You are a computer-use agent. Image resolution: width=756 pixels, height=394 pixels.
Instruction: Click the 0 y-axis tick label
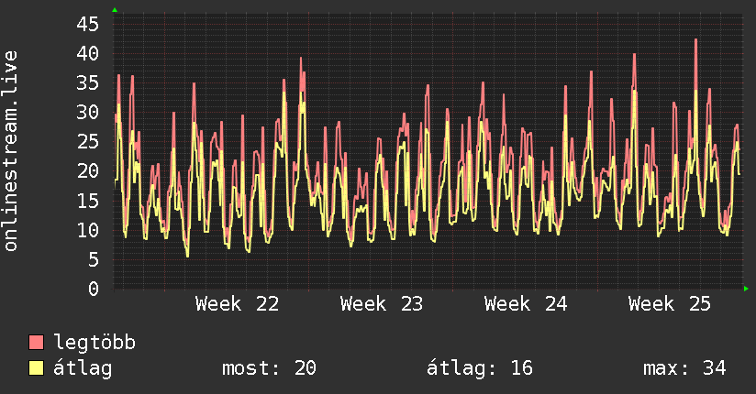[x=94, y=289]
